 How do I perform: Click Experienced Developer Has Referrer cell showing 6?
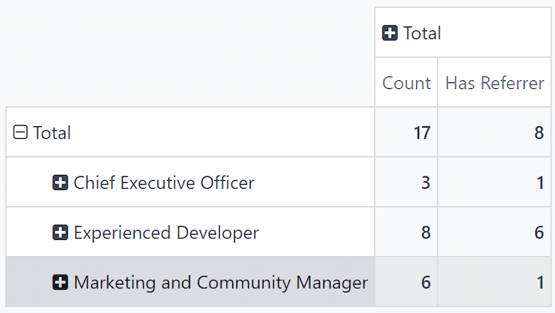494,233
